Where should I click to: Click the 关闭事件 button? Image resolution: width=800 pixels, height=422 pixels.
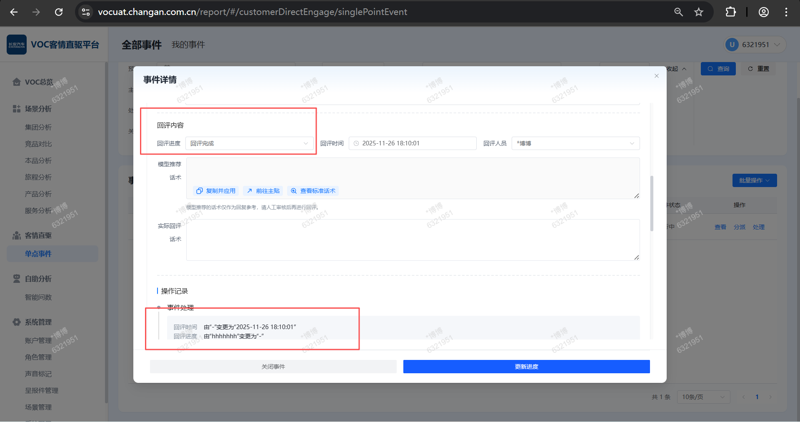click(x=273, y=367)
